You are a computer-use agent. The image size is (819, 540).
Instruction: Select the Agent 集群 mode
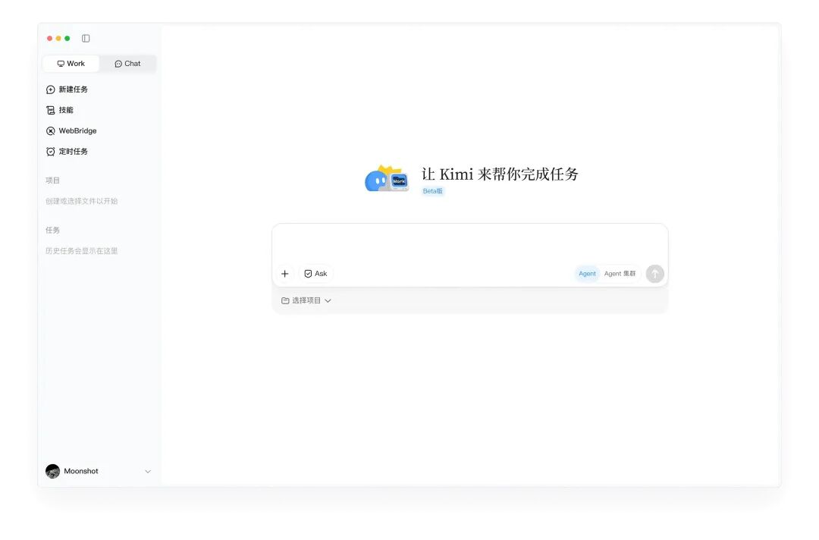click(620, 274)
